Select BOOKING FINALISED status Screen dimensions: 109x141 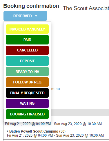click(x=27, y=114)
